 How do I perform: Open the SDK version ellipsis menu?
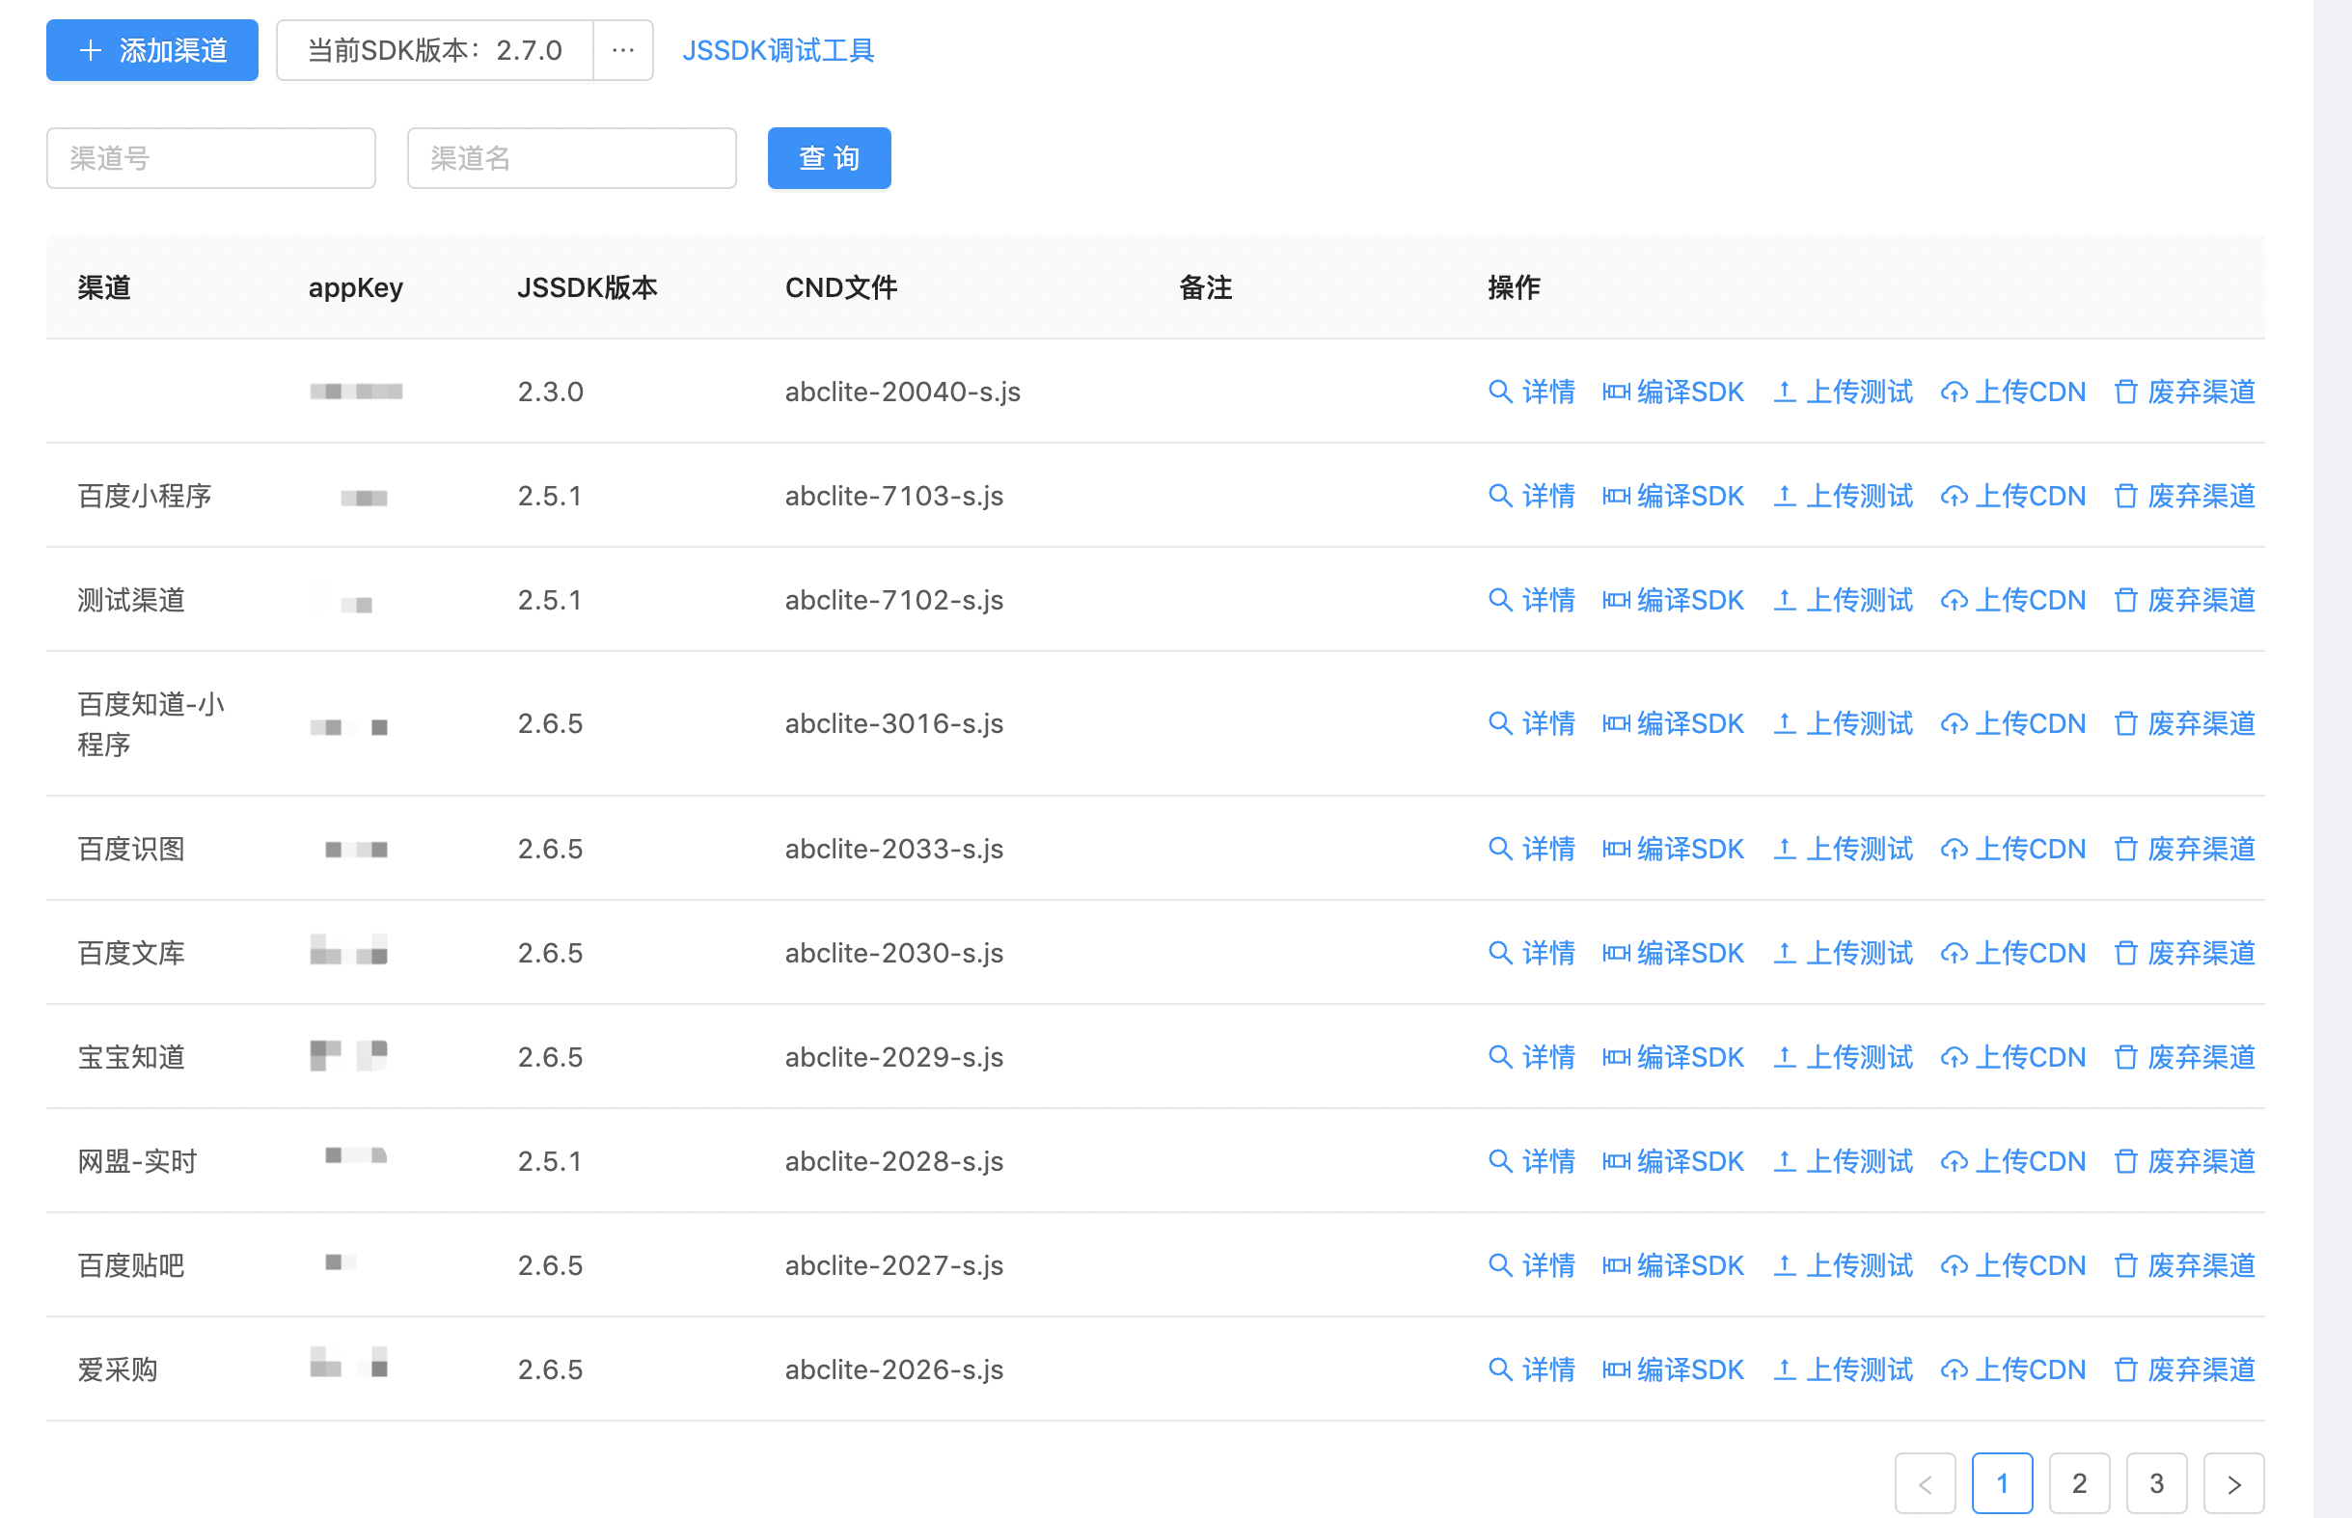pyautogui.click(x=623, y=50)
